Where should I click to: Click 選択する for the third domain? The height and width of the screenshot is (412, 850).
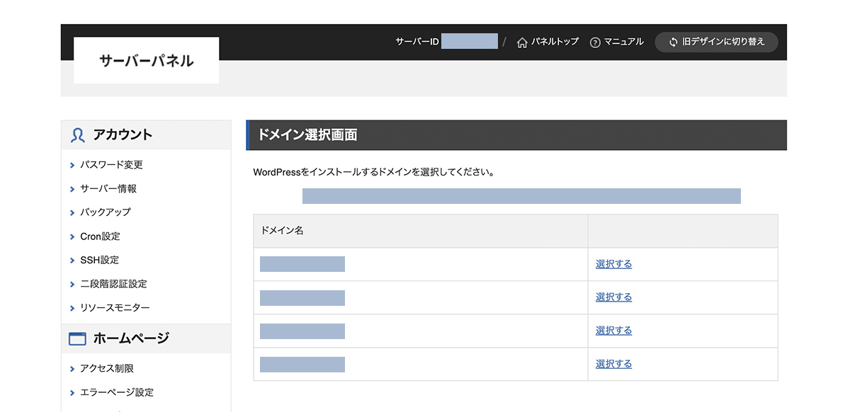613,331
